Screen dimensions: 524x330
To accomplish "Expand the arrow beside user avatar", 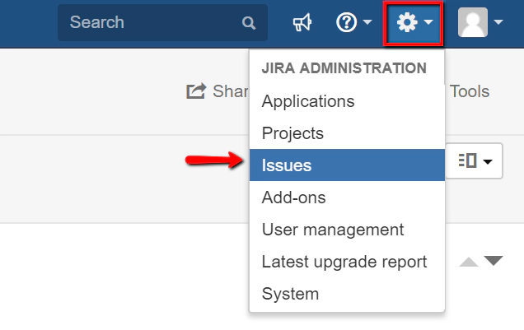I will (498, 22).
